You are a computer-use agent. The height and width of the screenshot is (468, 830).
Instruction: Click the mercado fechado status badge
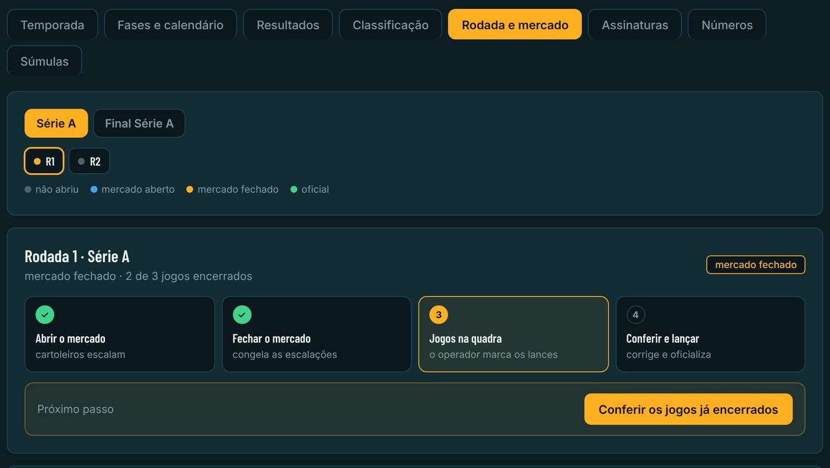756,265
